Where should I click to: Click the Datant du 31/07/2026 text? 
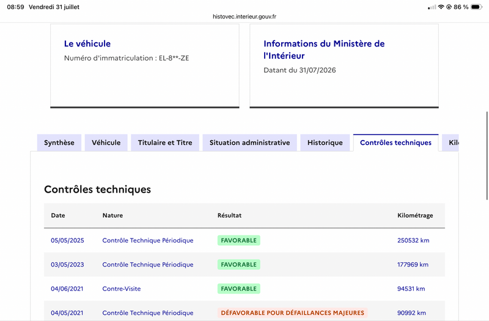point(300,70)
